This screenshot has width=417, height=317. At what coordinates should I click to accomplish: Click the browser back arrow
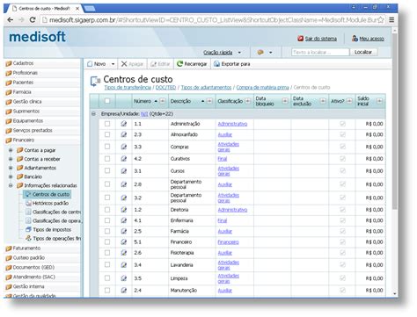(x=11, y=20)
